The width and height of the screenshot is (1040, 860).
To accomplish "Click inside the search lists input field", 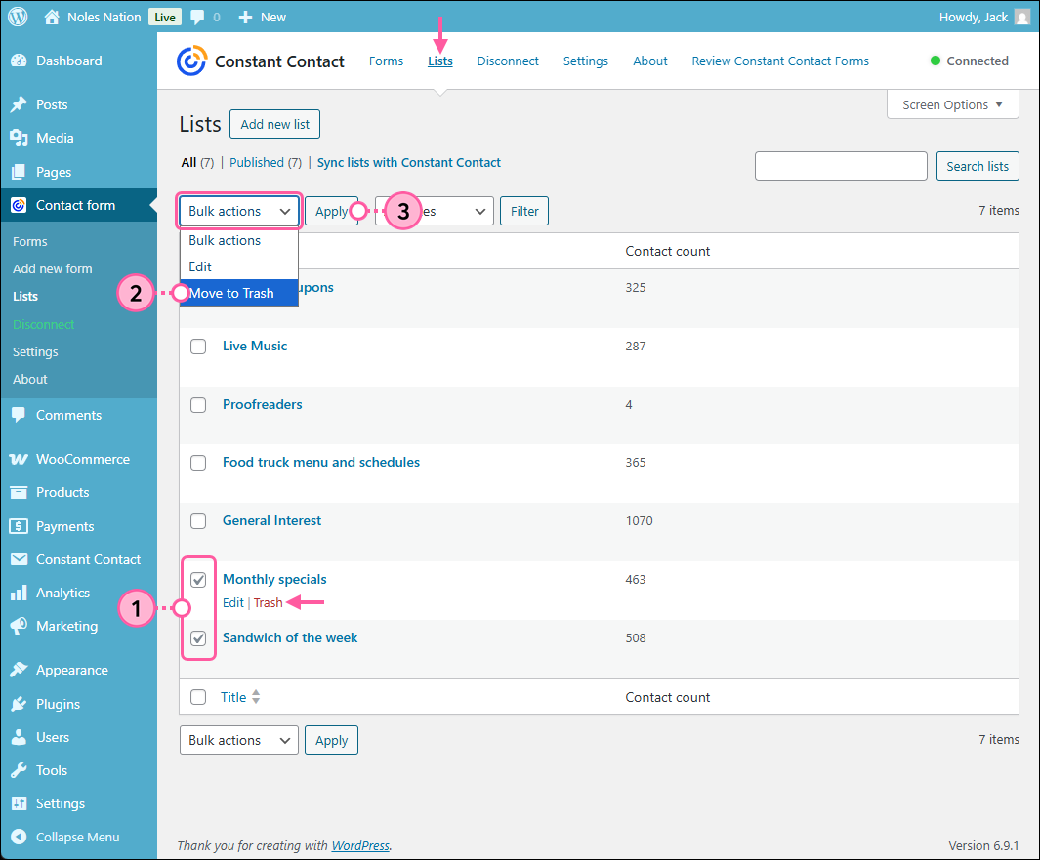I will [x=841, y=166].
